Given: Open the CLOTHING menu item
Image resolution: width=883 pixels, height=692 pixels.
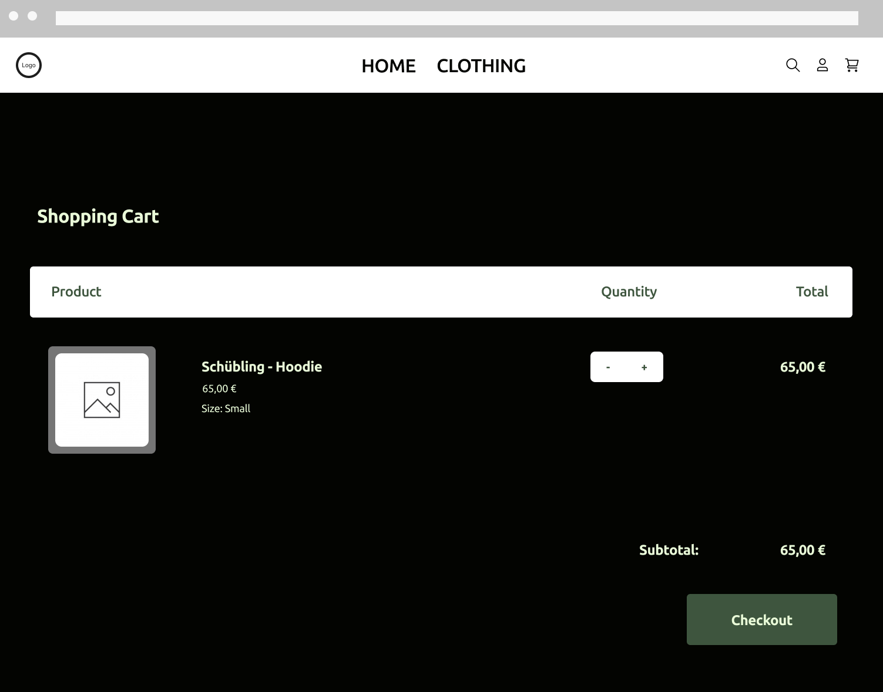Looking at the screenshot, I should point(481,66).
